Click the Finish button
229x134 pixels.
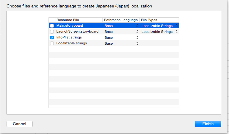pyautogui.click(x=208, y=124)
